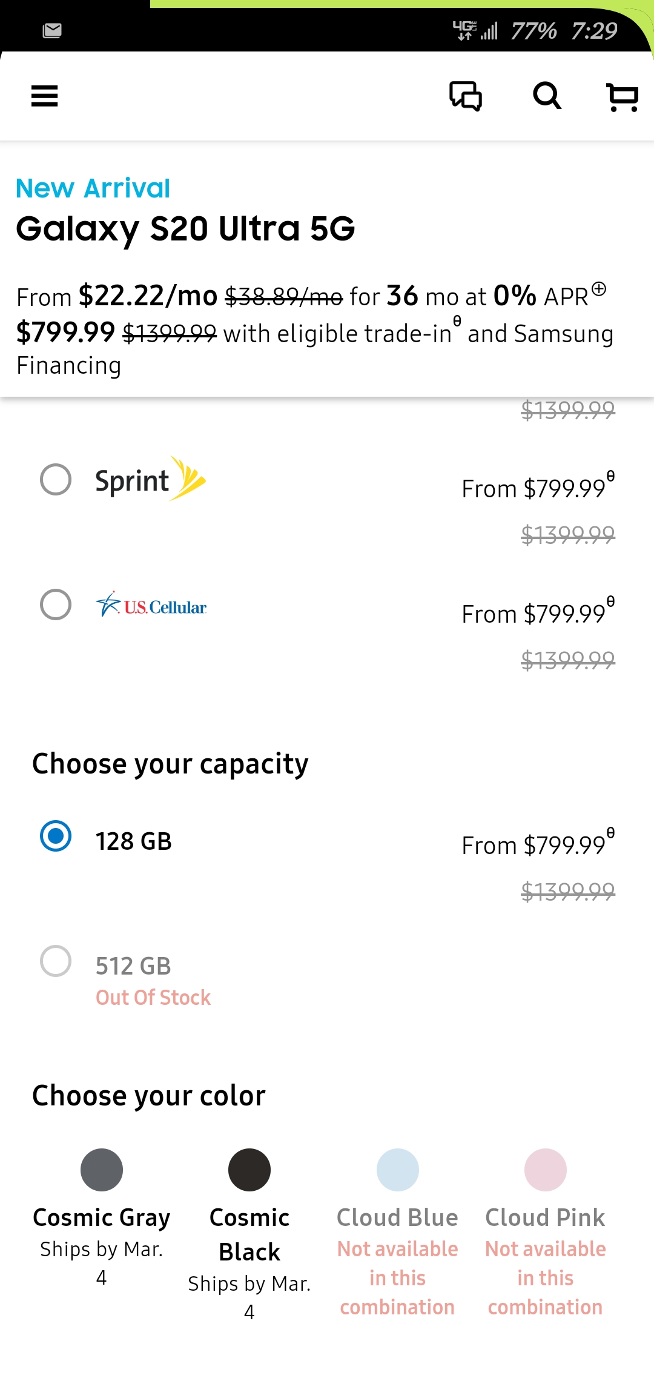Select the Sprint radio button
This screenshot has width=654, height=1381.
56,480
